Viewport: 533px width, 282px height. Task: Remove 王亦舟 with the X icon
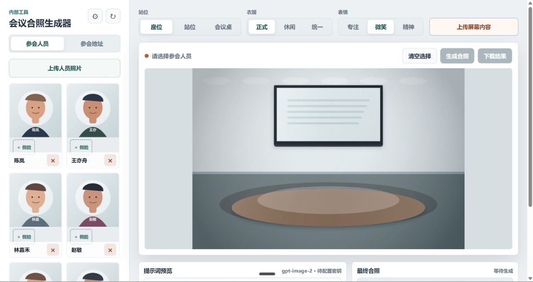click(110, 161)
